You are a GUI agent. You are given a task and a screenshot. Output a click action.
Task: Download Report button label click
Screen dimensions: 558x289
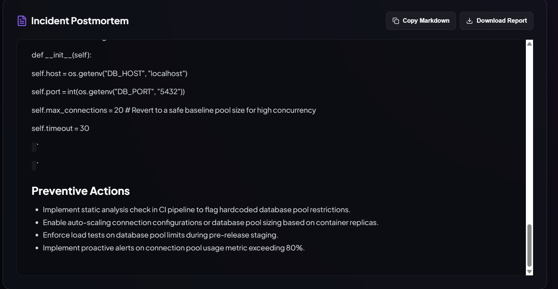[x=502, y=21]
